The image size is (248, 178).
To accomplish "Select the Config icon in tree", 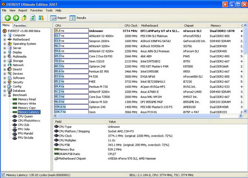I will (x=10, y=87).
